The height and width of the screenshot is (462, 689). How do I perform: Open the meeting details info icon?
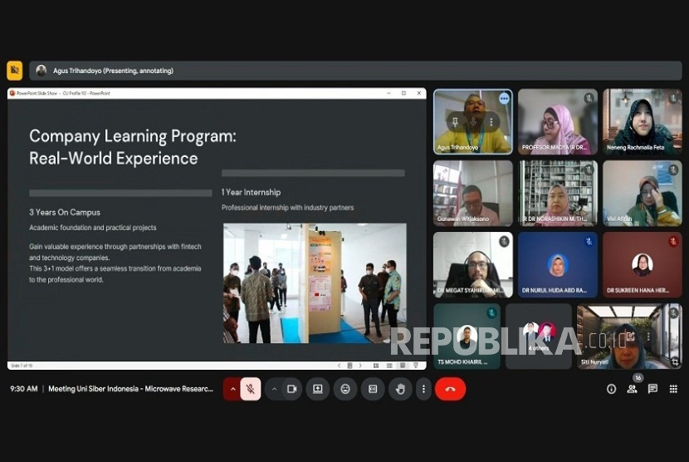coord(612,389)
